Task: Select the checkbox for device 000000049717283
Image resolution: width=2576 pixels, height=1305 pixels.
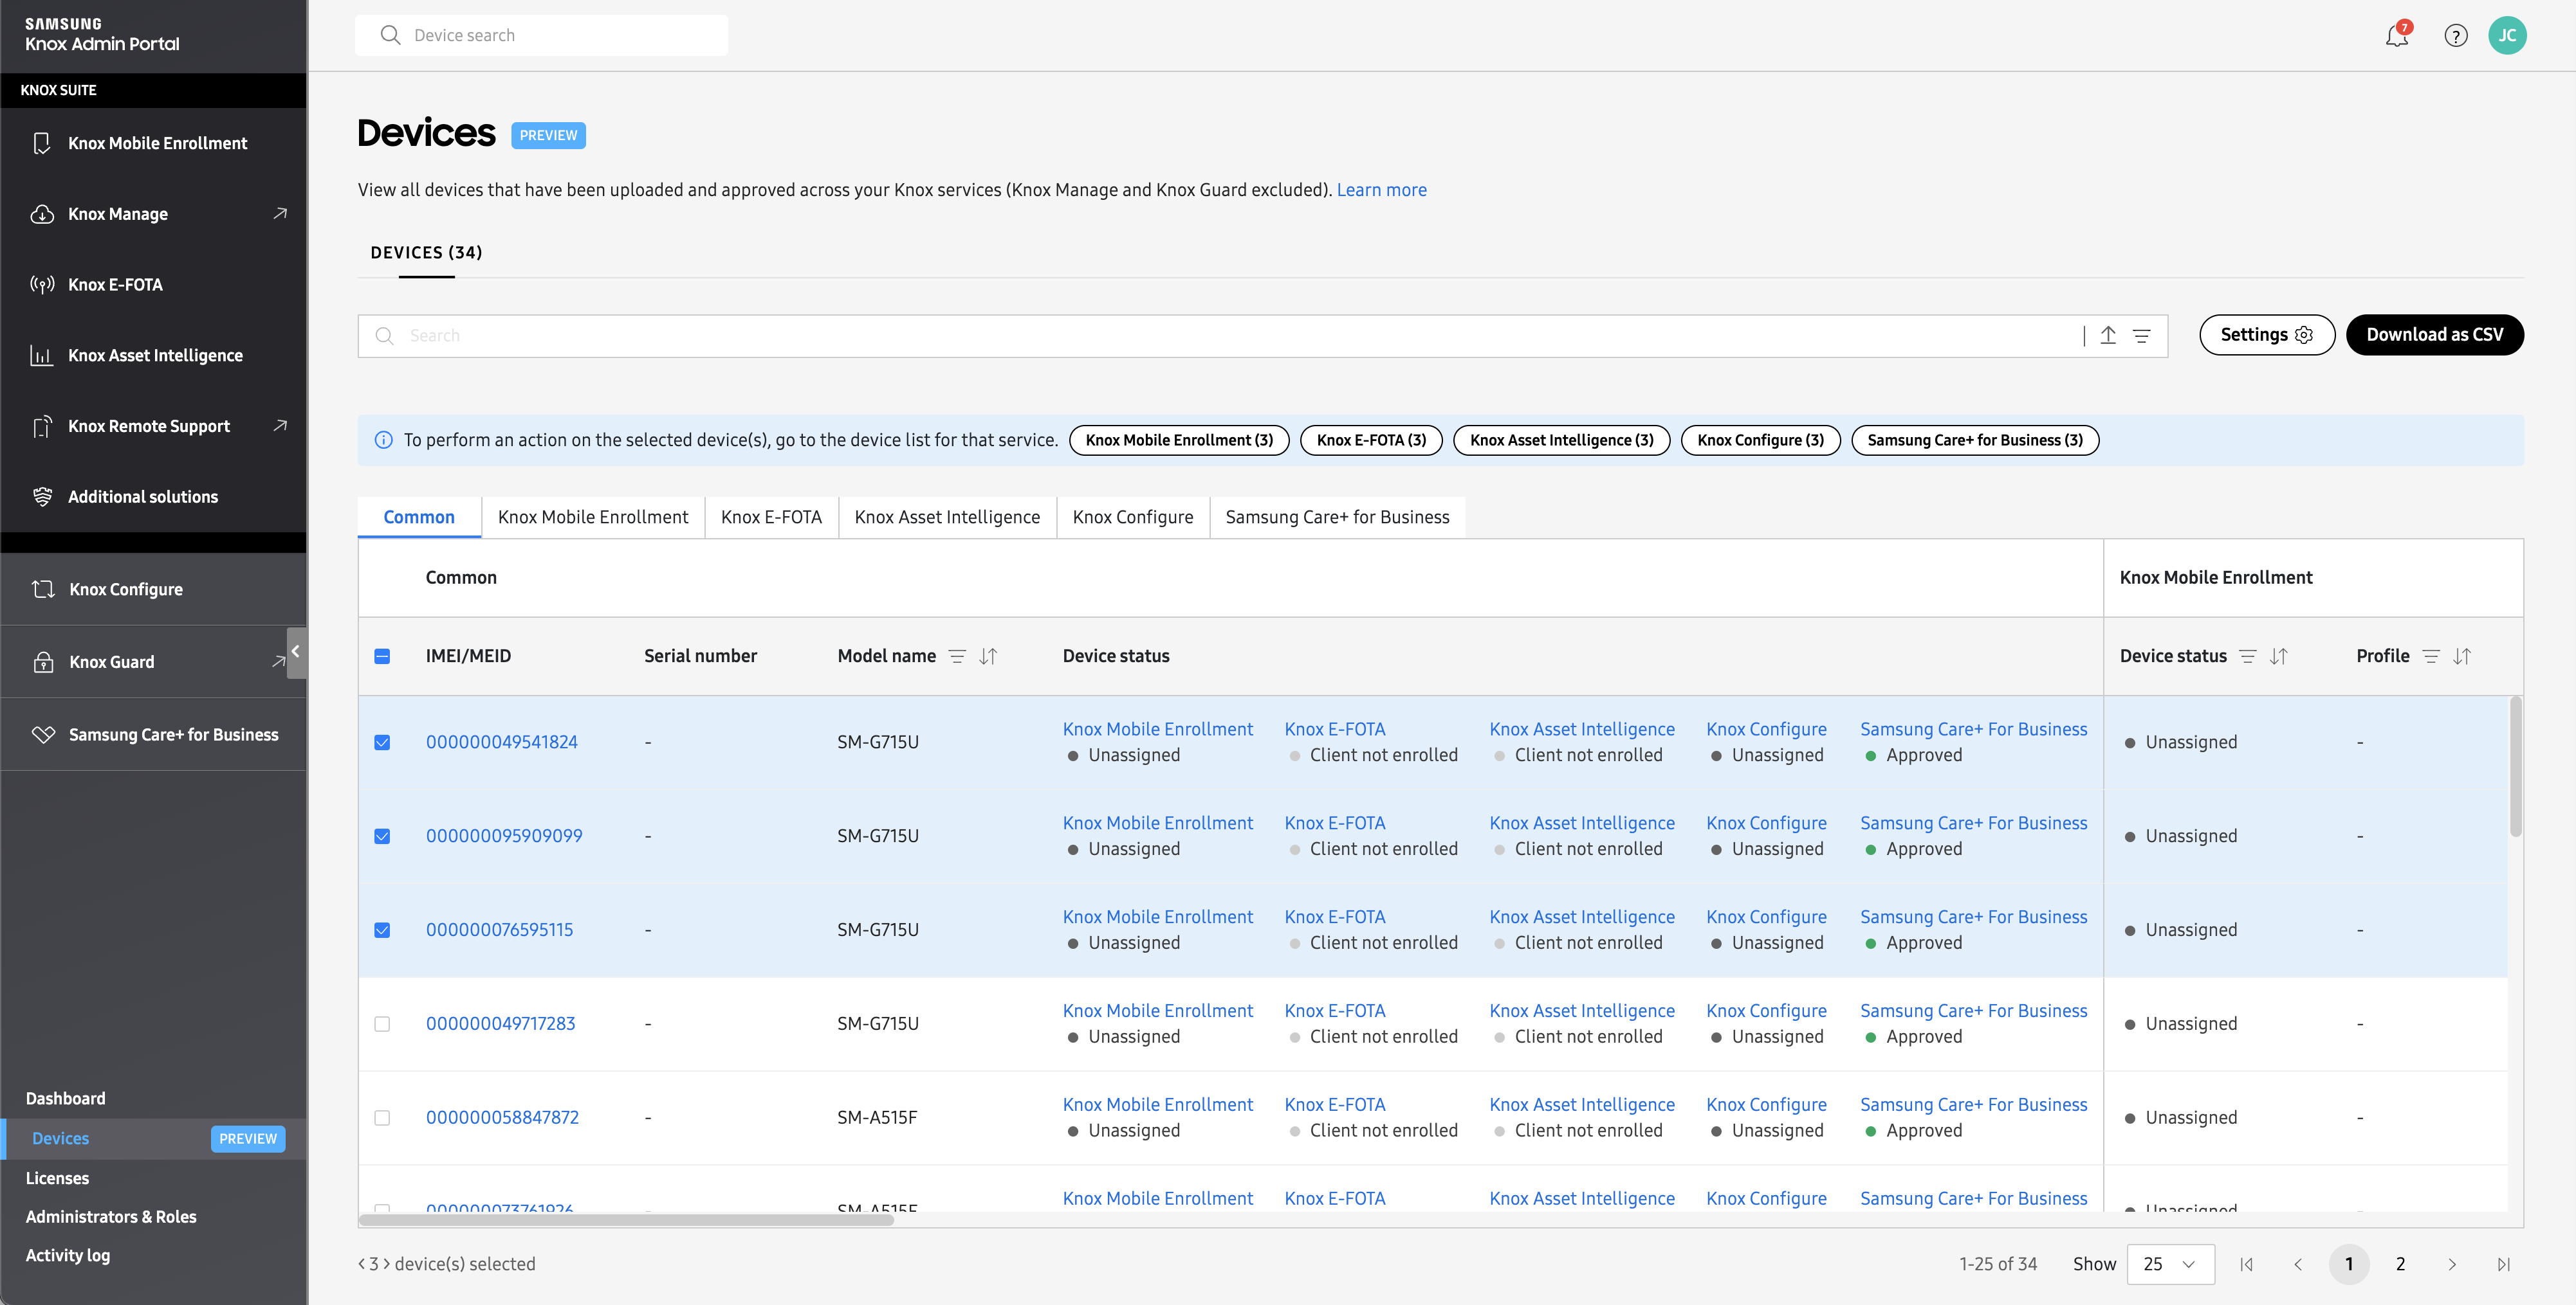Action: [x=382, y=1024]
